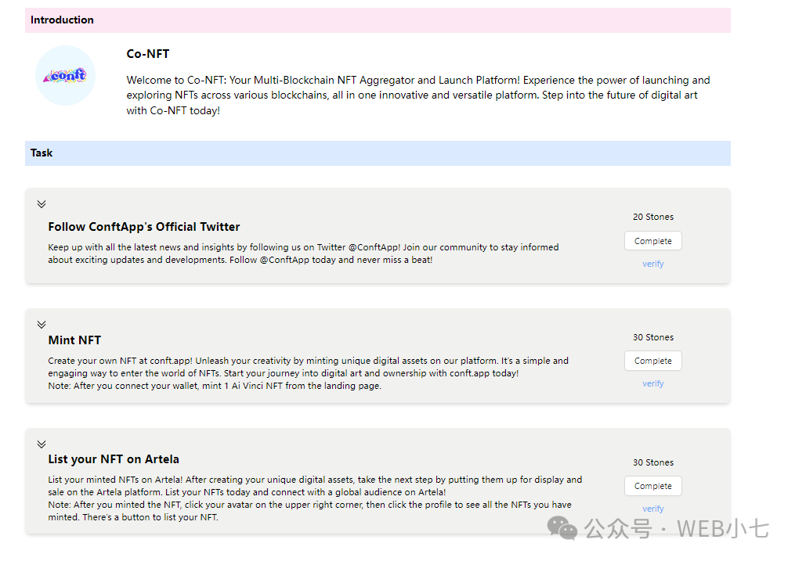Collapse the List your NFT on Artela task

pyautogui.click(x=42, y=444)
